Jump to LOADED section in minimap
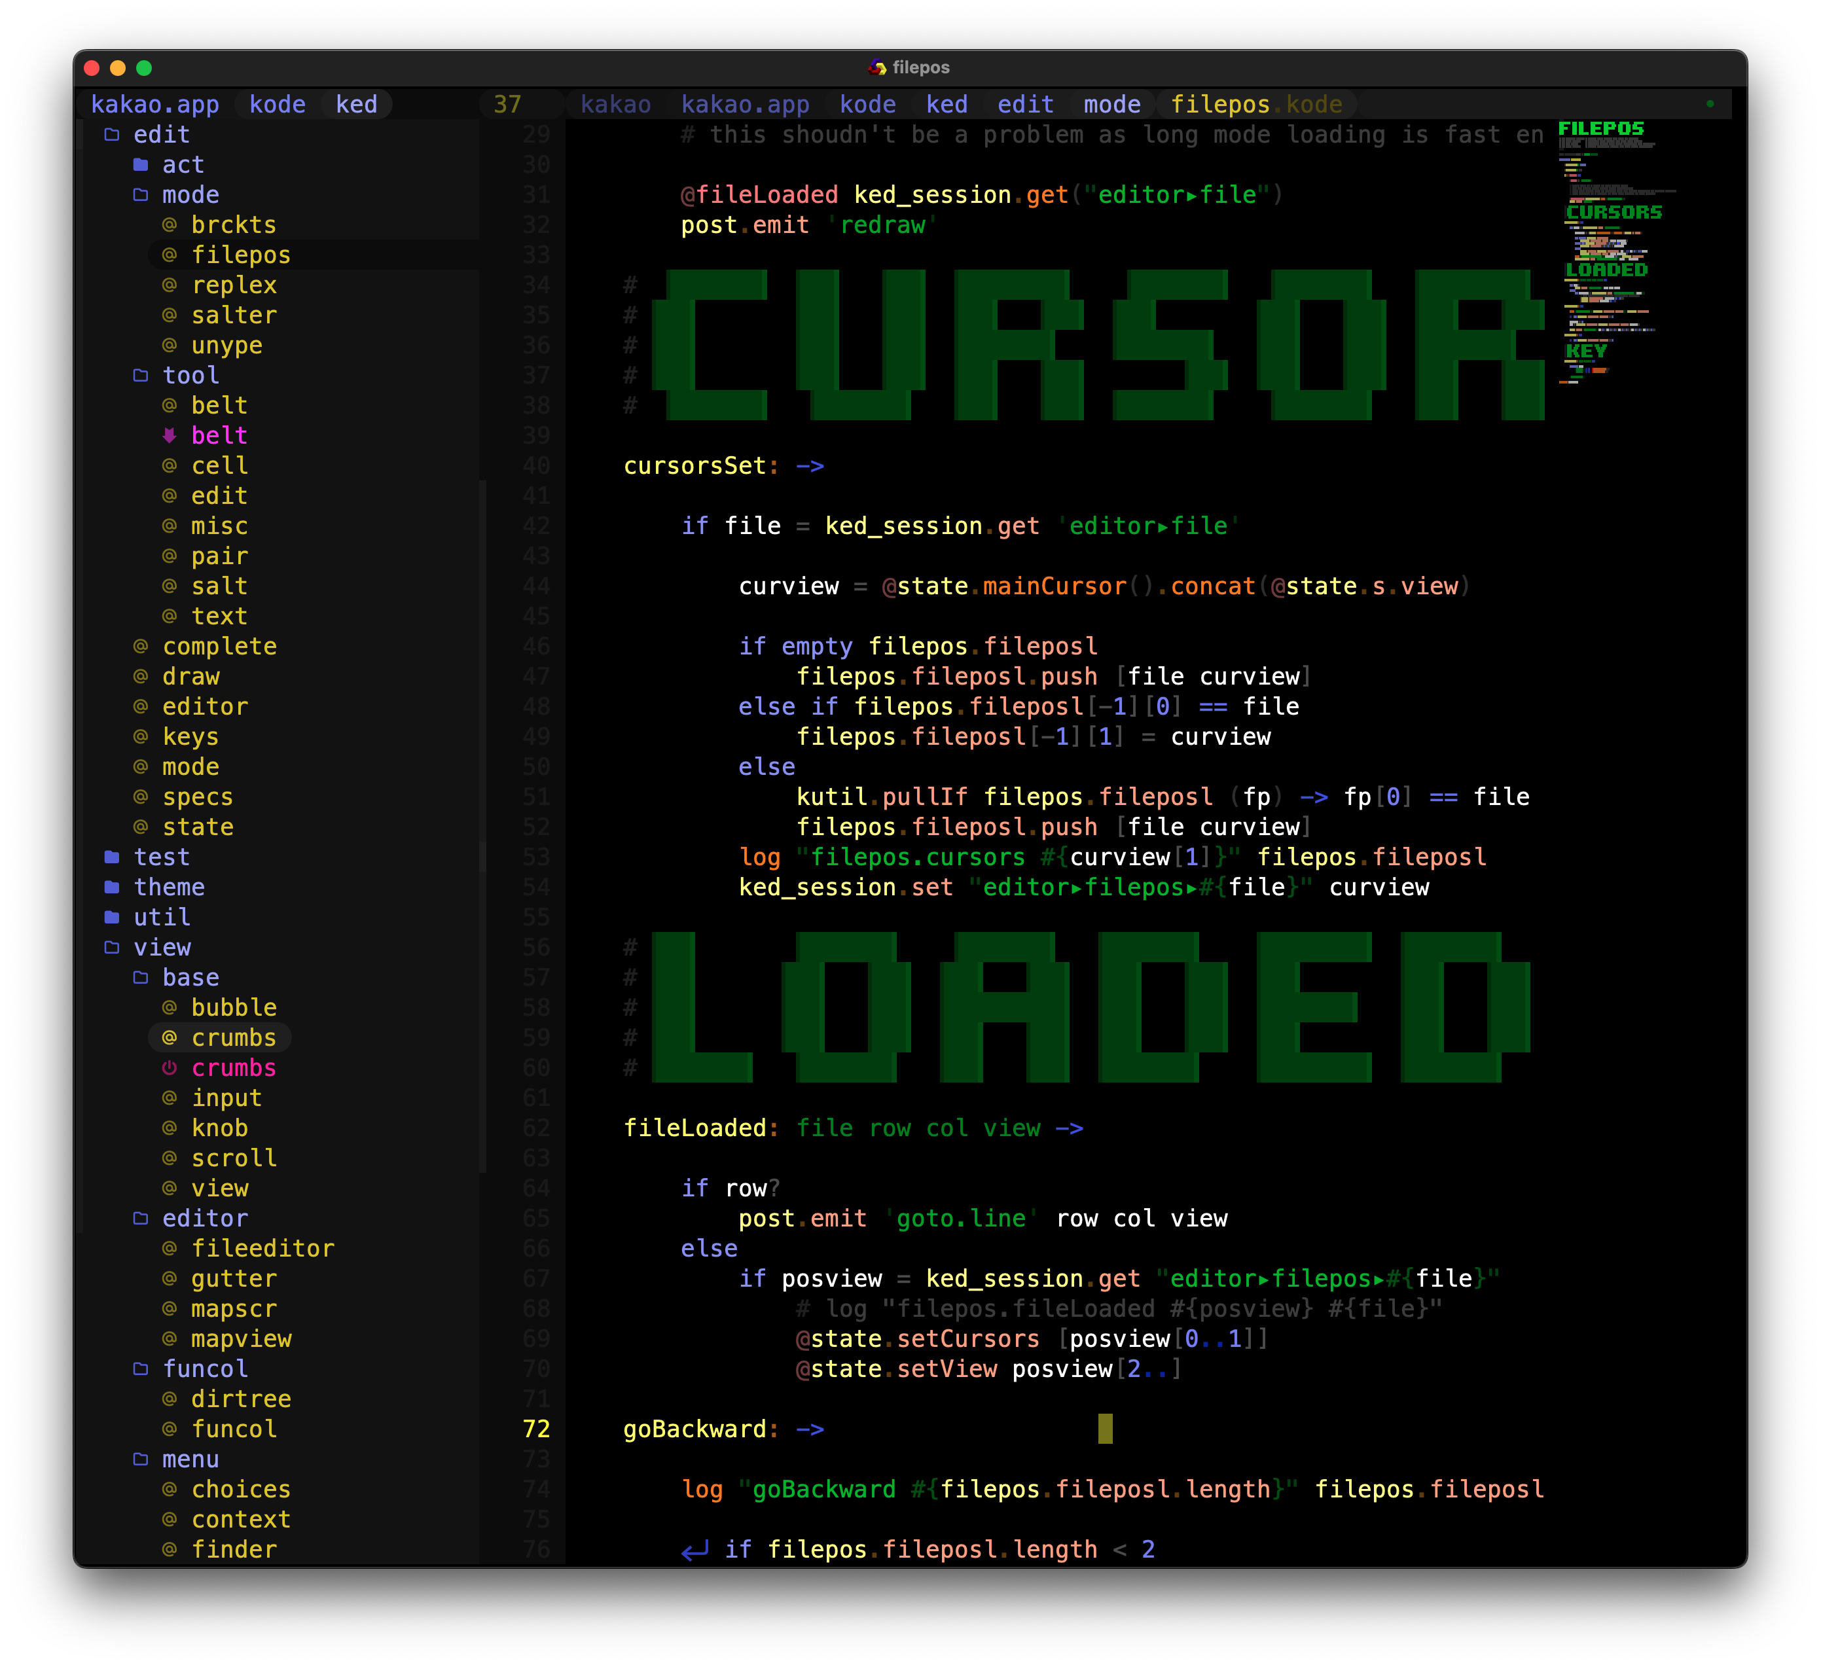 (x=1606, y=270)
